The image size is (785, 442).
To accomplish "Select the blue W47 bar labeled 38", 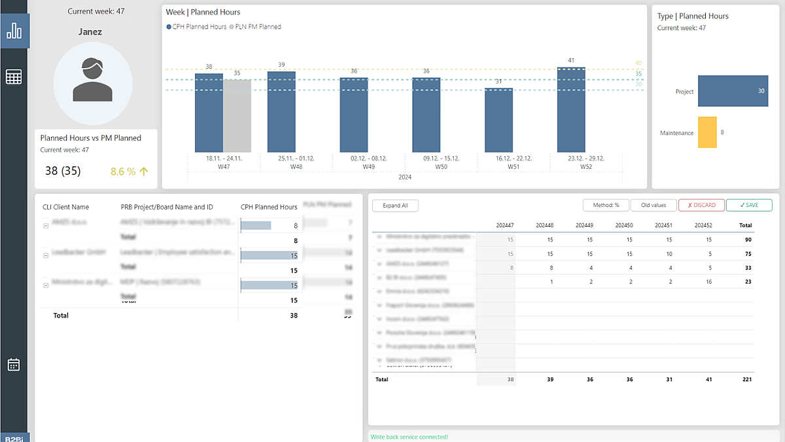I will tap(209, 113).
